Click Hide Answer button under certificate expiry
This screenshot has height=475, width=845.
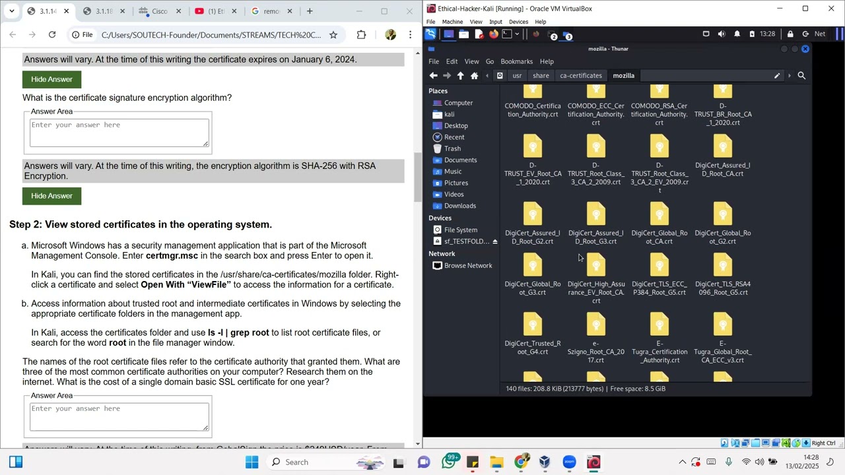[51, 79]
